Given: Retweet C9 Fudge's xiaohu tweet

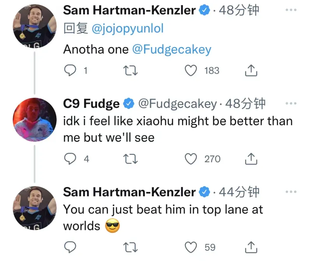Looking at the screenshot, I should (x=129, y=159).
